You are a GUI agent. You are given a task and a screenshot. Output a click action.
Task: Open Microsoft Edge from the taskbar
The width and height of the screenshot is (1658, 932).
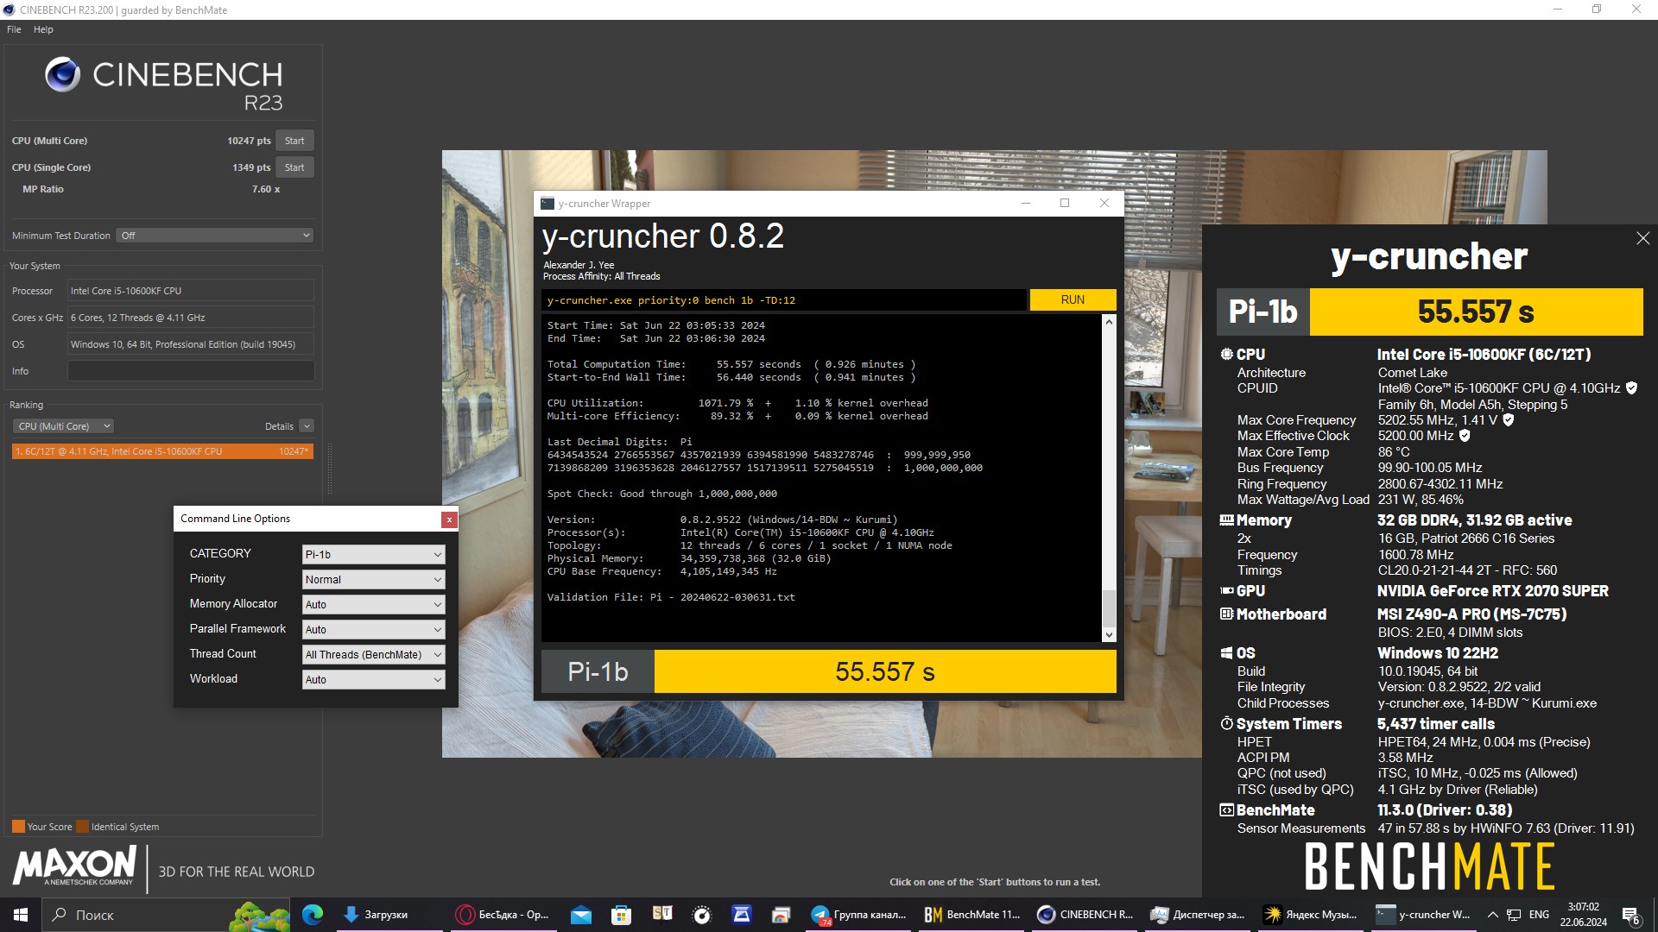click(313, 915)
